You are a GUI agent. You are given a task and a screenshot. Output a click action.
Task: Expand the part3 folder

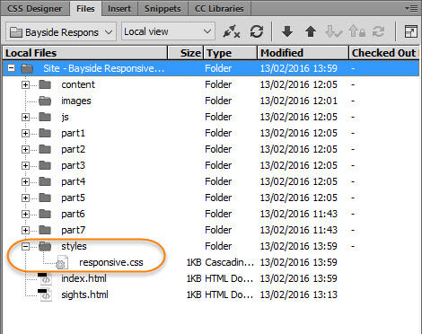tap(25, 166)
